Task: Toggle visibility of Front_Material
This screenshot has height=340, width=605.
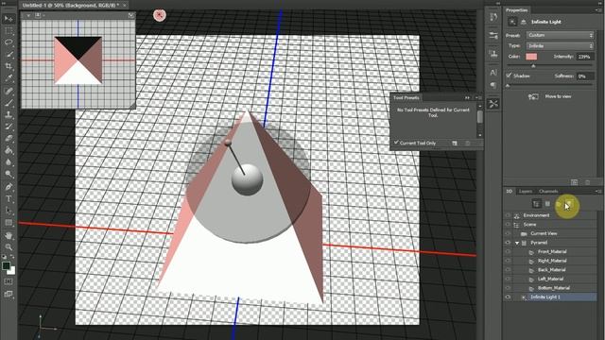Action: point(508,252)
